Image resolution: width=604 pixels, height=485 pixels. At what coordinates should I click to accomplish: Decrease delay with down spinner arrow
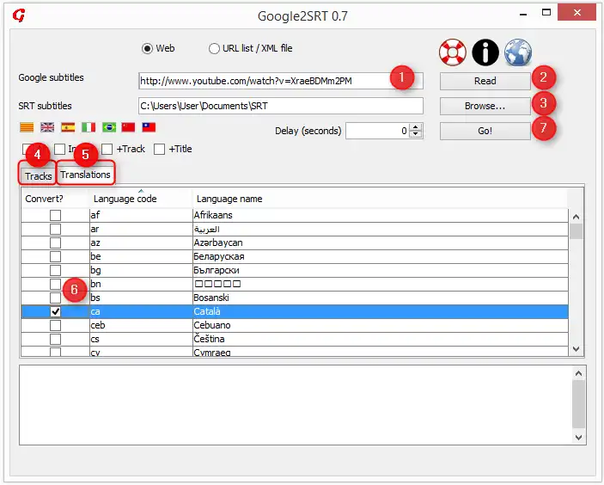415,134
